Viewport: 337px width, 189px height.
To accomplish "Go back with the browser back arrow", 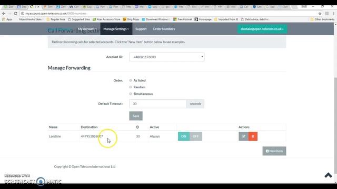I will click(x=4, y=13).
